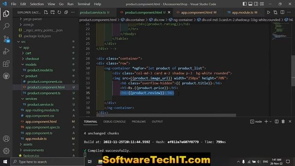
Task: Open the Extensions view
Action: [6, 64]
